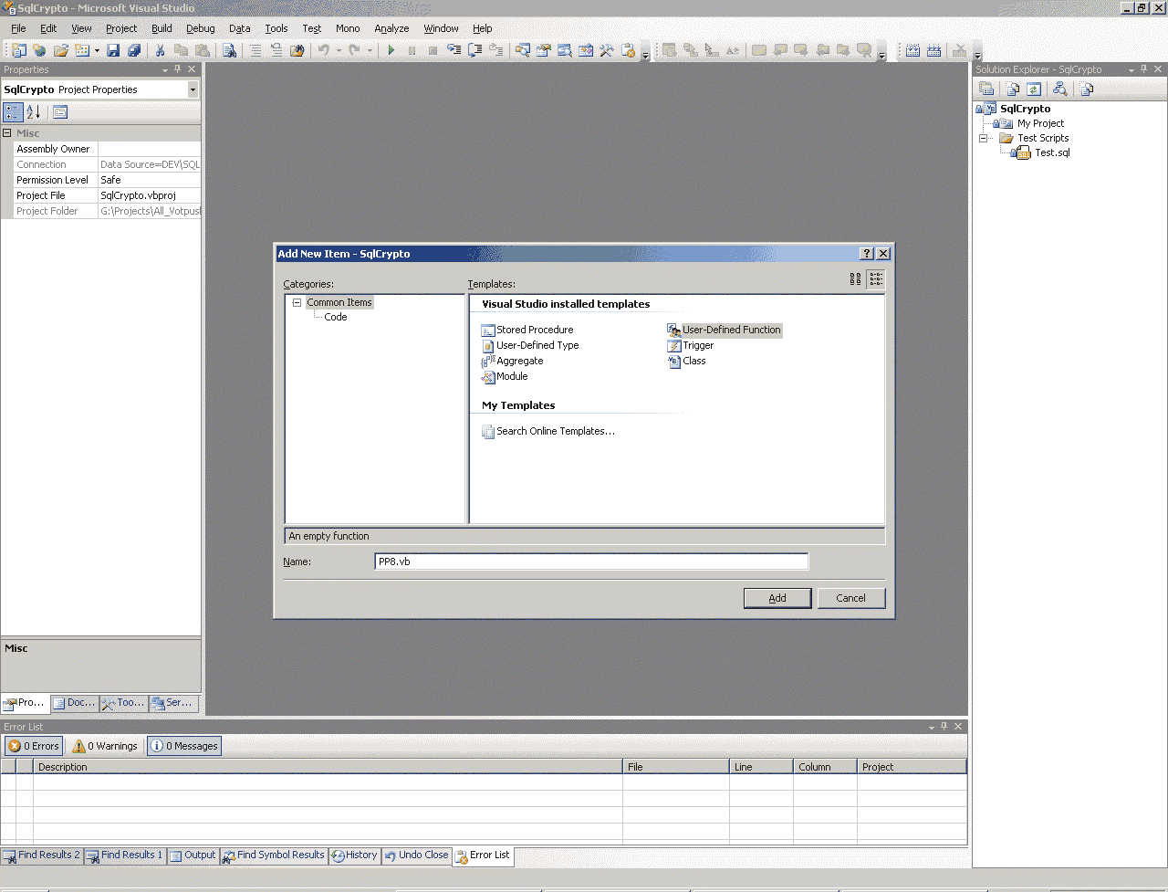Toggle auto-hide pin on Properties panel
This screenshot has width=1168, height=892.
(178, 69)
